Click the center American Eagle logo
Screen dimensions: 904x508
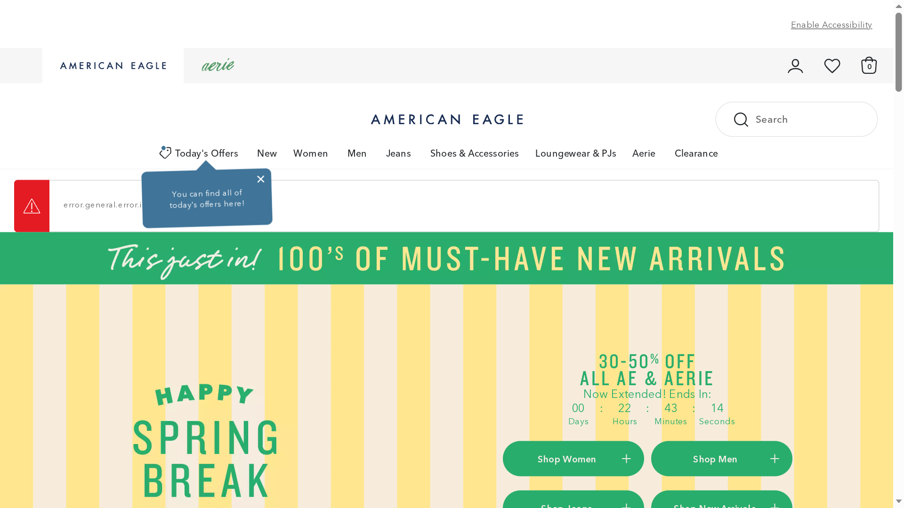447,119
